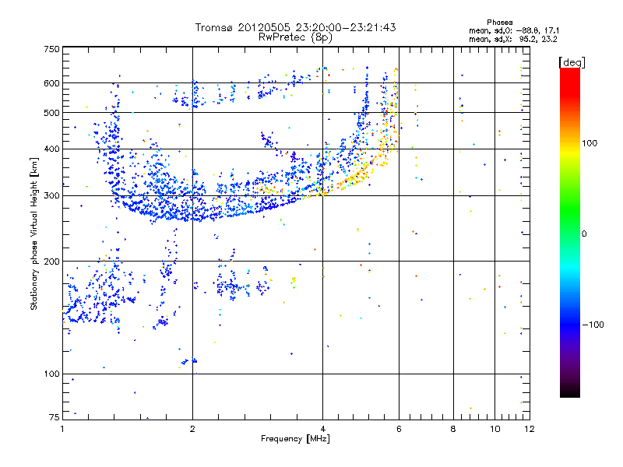This screenshot has height=467, width=623.
Task: Click the "Phases" heading at top right
Action: 499,23
